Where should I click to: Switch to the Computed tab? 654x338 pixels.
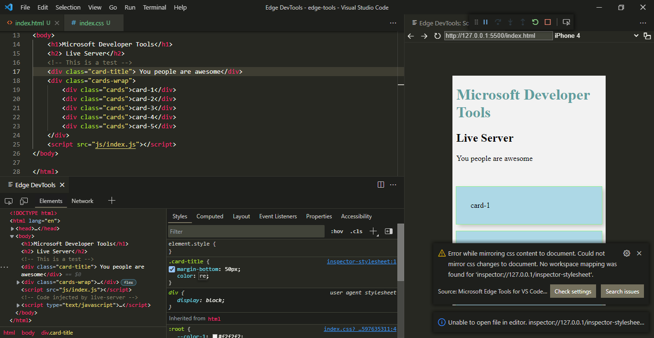click(210, 216)
